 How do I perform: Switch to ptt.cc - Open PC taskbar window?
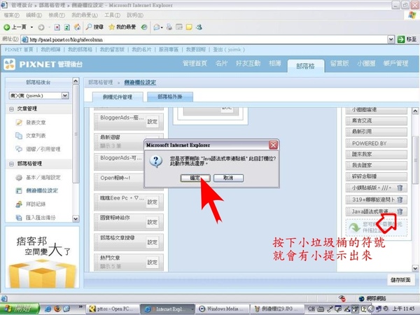(x=113, y=309)
